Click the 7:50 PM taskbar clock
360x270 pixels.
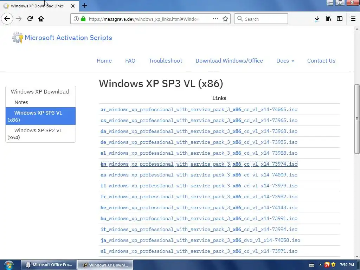tap(347, 265)
